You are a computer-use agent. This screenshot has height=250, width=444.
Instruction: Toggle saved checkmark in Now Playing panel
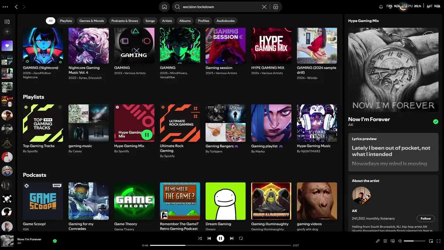point(436,122)
